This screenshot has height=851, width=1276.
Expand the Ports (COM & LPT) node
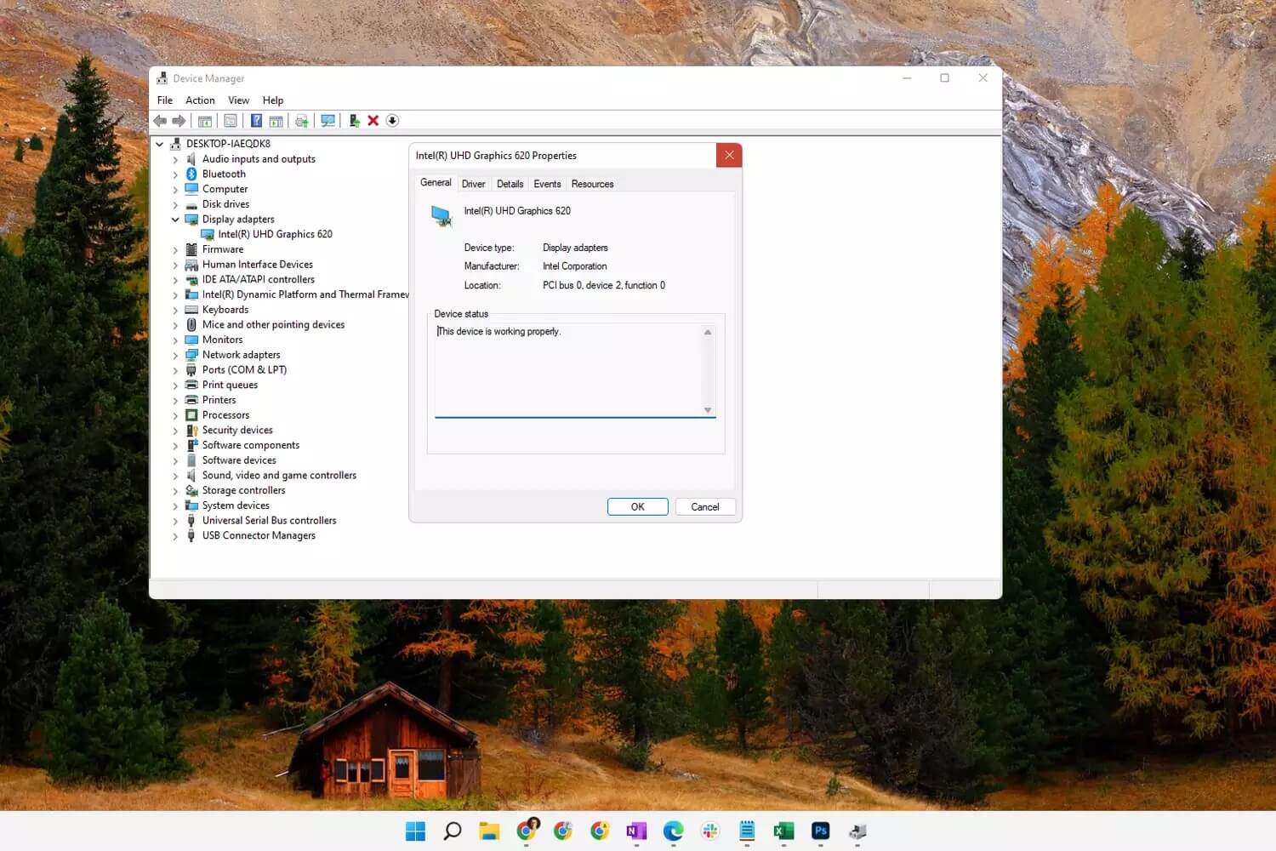(175, 370)
